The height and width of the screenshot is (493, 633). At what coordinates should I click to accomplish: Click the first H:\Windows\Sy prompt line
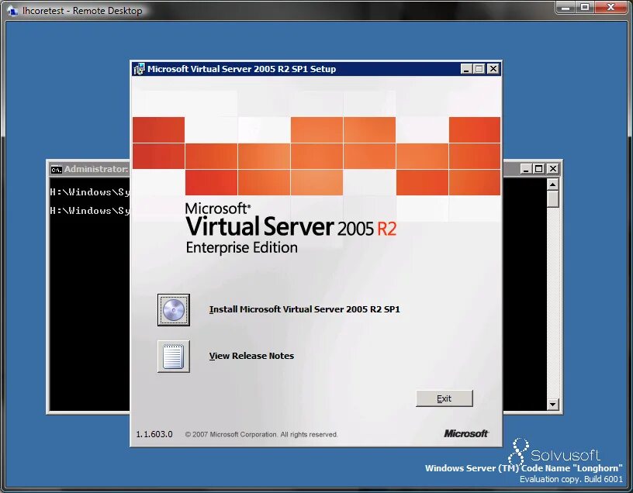tap(90, 192)
